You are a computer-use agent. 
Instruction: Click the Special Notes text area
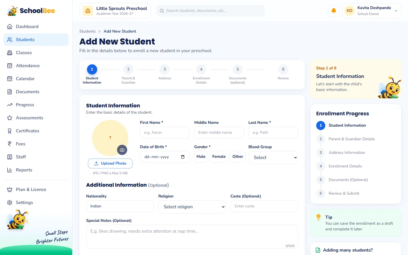click(192, 237)
